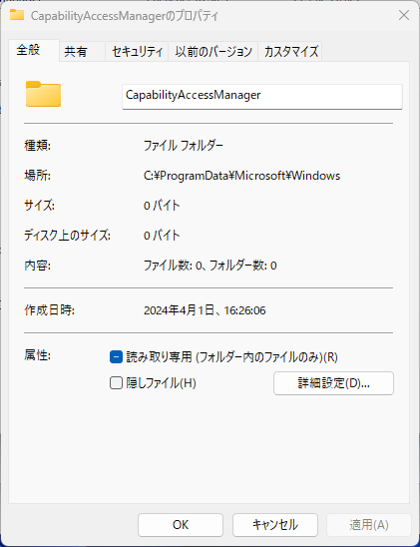Click the title CapabilityAccessManagerのプロパティ
The image size is (420, 547).
(x=125, y=16)
